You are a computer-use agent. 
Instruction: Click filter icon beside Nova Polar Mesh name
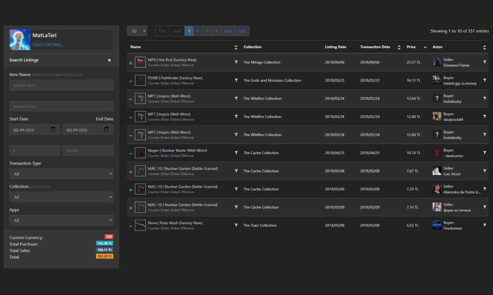(236, 225)
